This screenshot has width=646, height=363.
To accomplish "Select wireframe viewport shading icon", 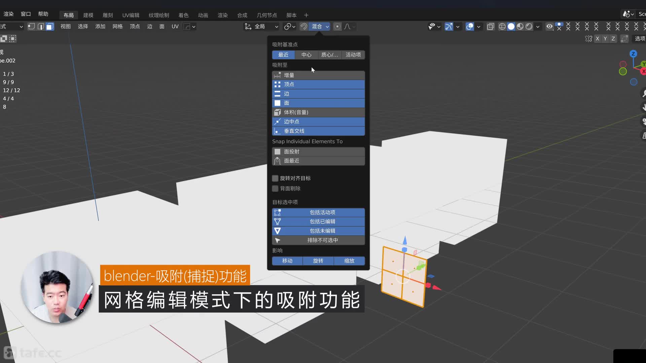I will pos(502,27).
